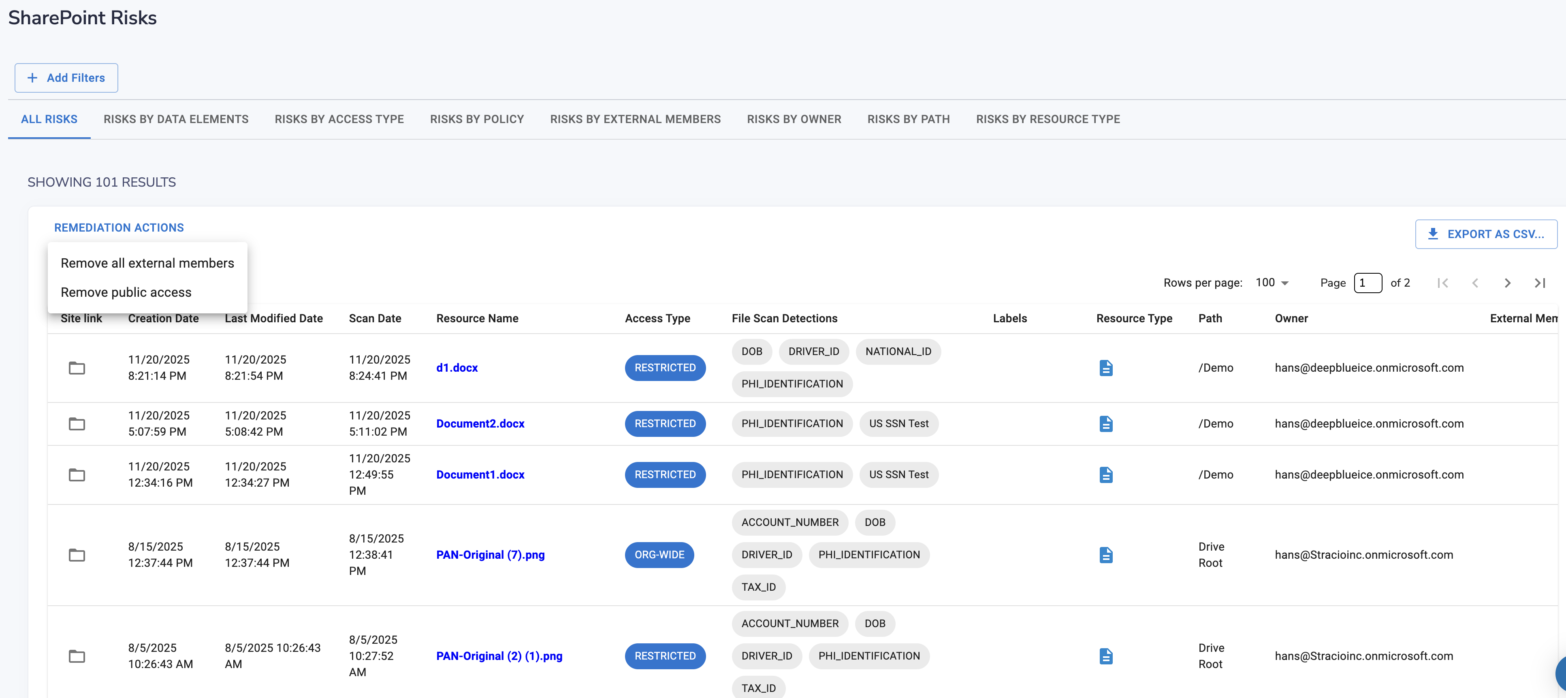Go to next page arrow
The width and height of the screenshot is (1566, 698).
(x=1507, y=283)
